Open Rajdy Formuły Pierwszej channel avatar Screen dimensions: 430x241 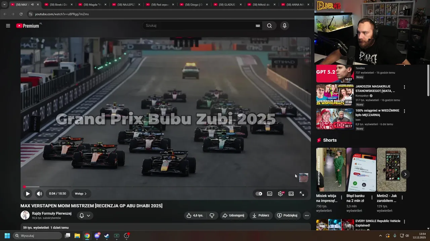click(x=25, y=215)
